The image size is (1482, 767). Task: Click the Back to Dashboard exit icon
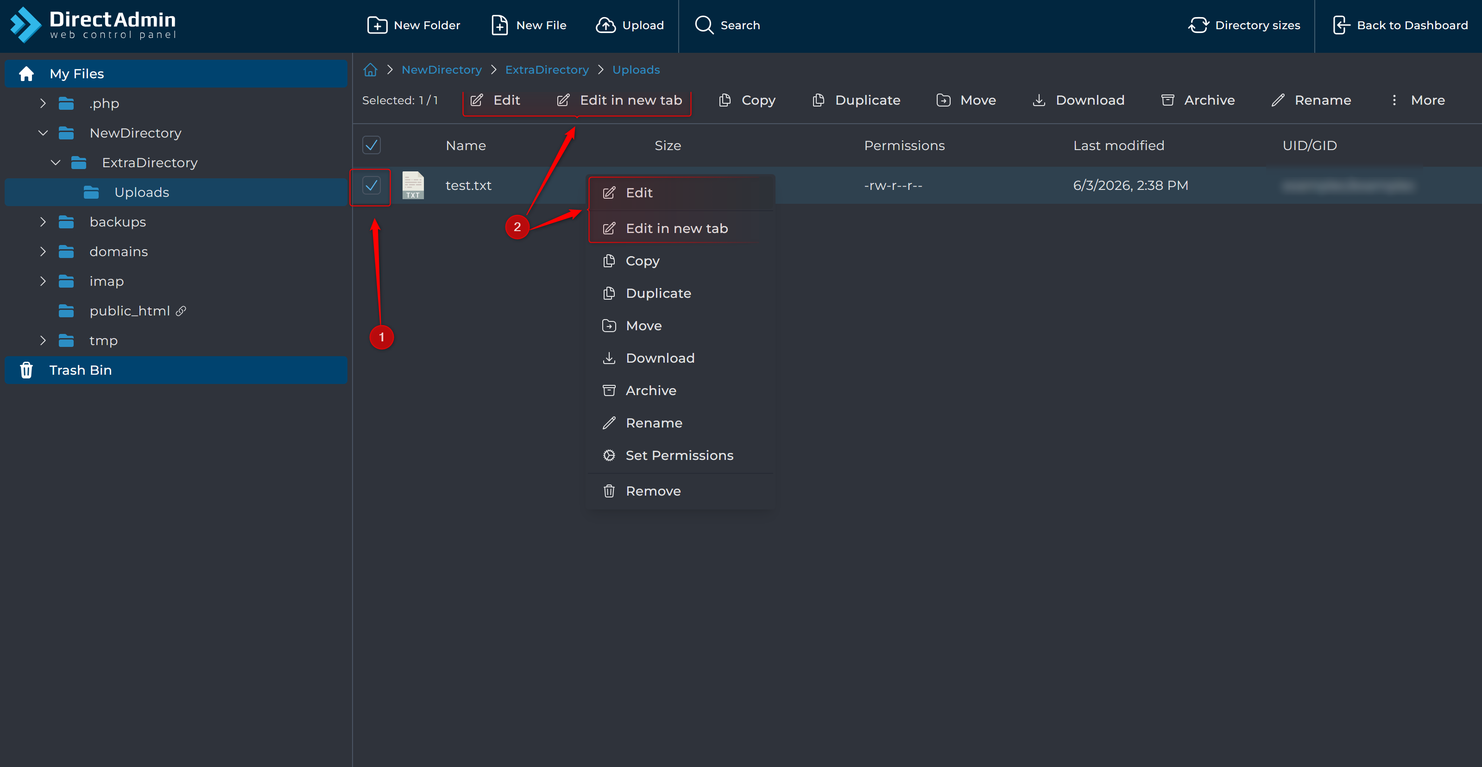pos(1341,25)
